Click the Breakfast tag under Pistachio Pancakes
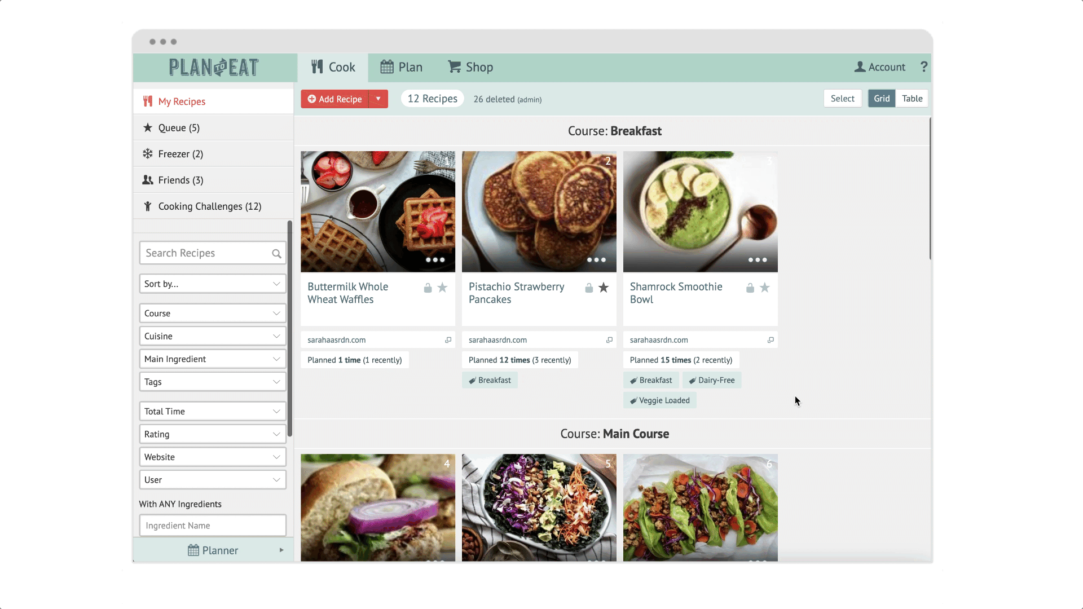The width and height of the screenshot is (1083, 609). click(x=490, y=380)
